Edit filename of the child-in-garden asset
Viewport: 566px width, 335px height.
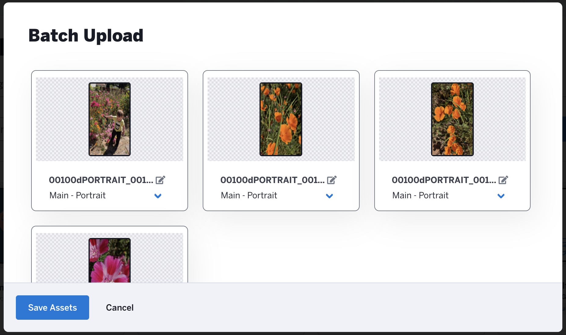click(160, 180)
